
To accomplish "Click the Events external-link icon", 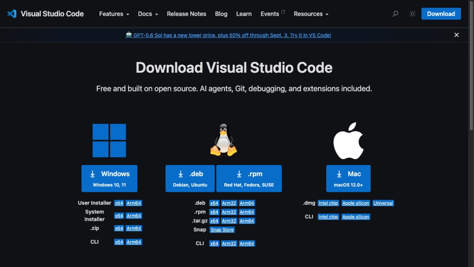I will pyautogui.click(x=283, y=12).
